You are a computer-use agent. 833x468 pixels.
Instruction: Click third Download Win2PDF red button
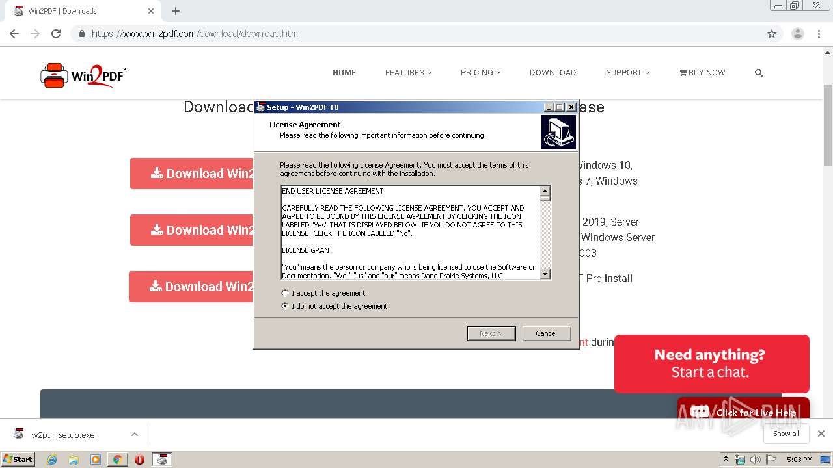191,287
